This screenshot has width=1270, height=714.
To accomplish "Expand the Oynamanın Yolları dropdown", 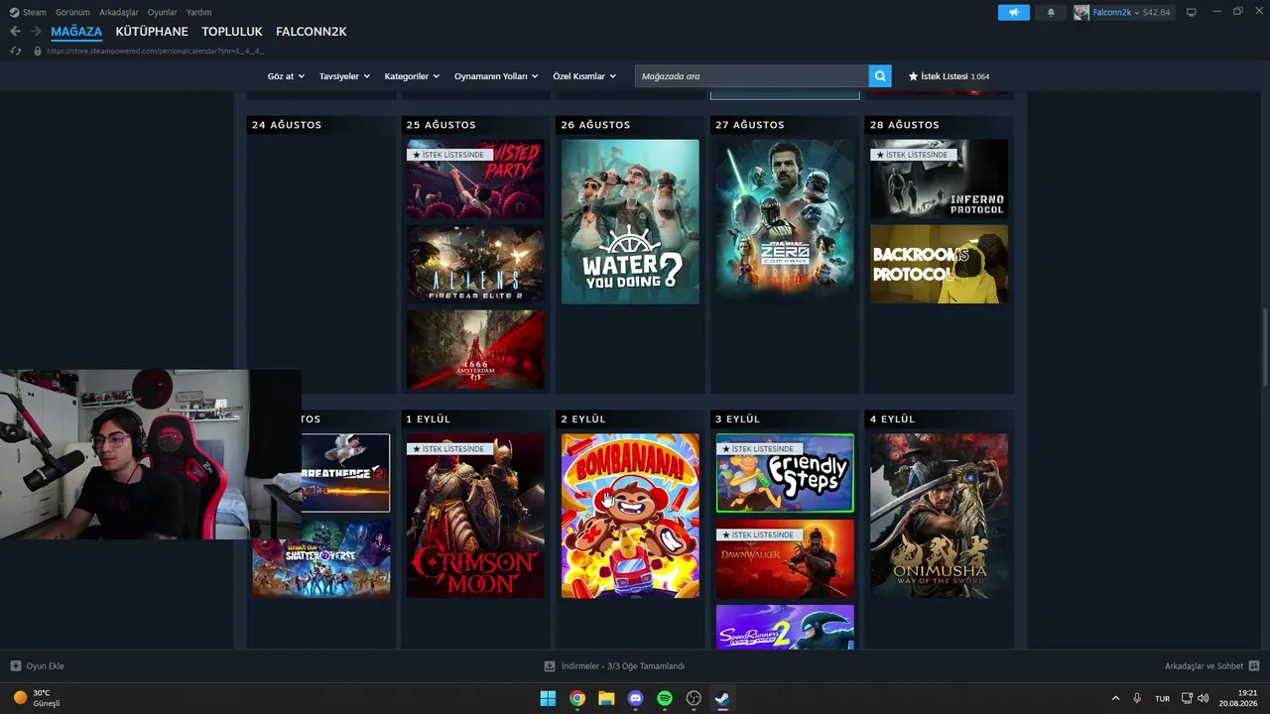I will point(496,76).
